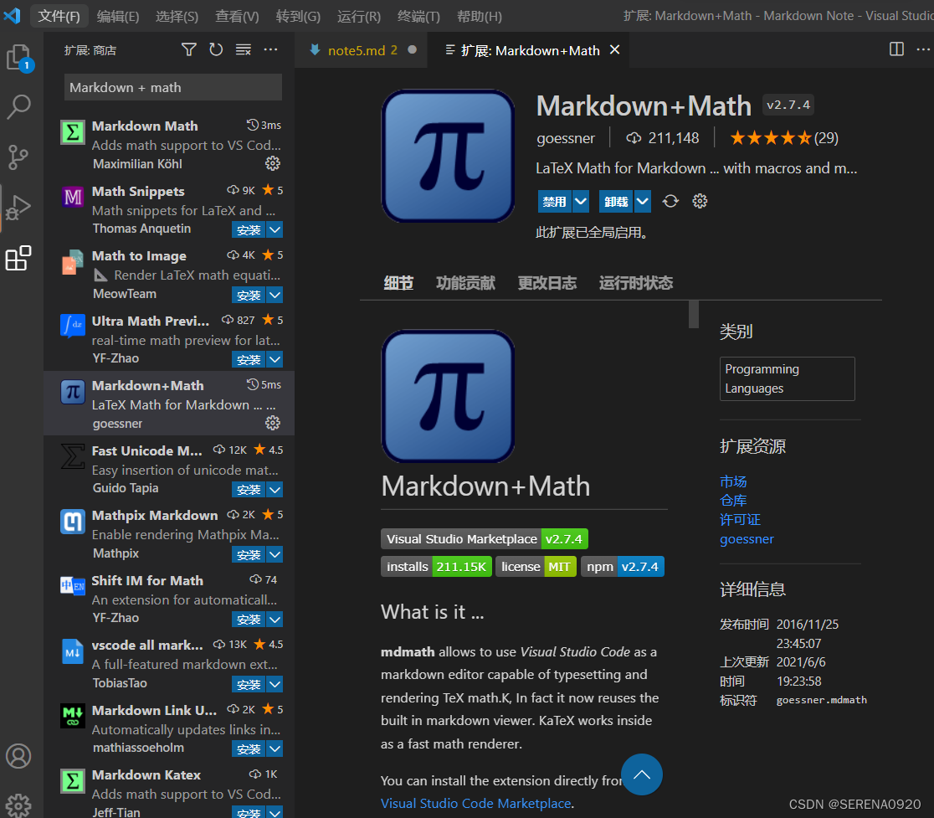Select Fast Unicode Math extension in list
This screenshot has height=818, width=934.
click(x=169, y=469)
